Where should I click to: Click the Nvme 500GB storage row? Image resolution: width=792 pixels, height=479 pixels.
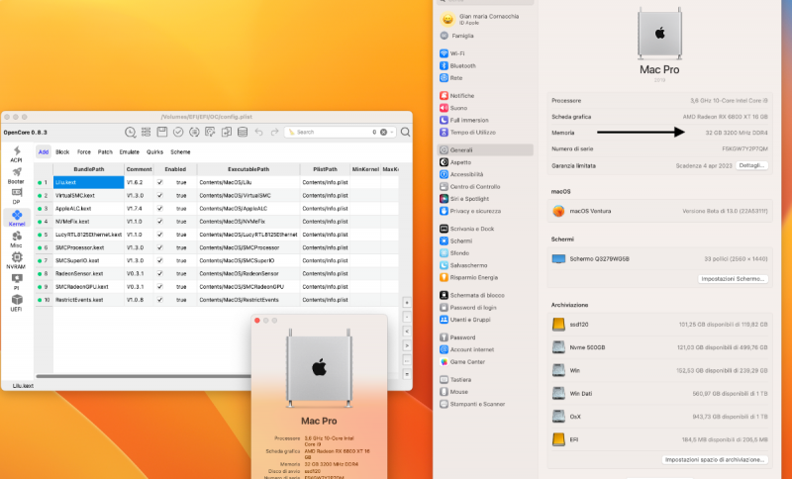click(x=659, y=347)
